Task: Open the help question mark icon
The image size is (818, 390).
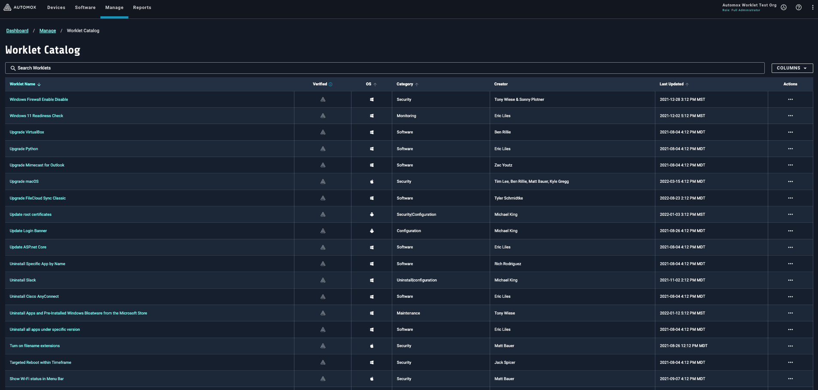Action: [x=799, y=7]
